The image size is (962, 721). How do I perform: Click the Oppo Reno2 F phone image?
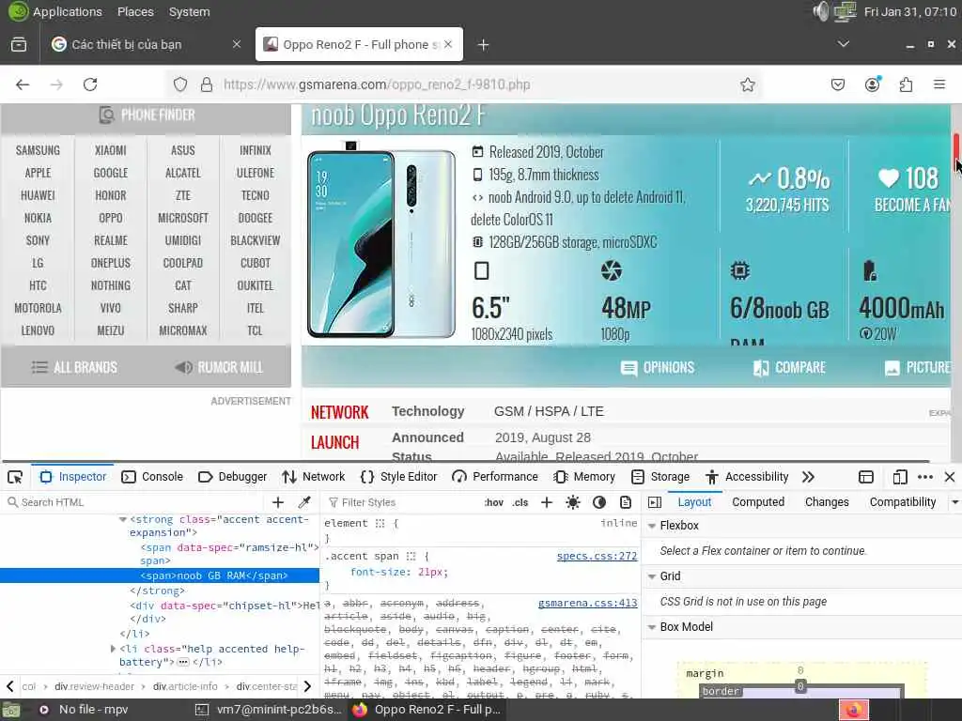(x=381, y=240)
